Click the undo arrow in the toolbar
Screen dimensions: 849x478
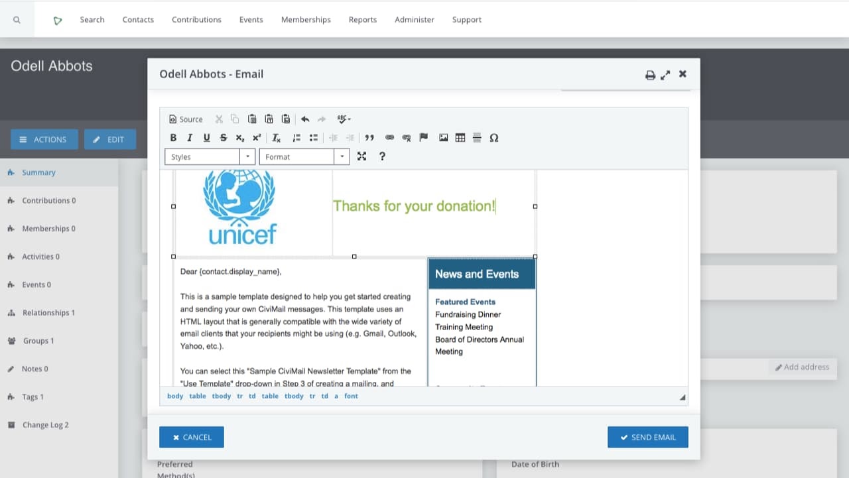pyautogui.click(x=305, y=119)
